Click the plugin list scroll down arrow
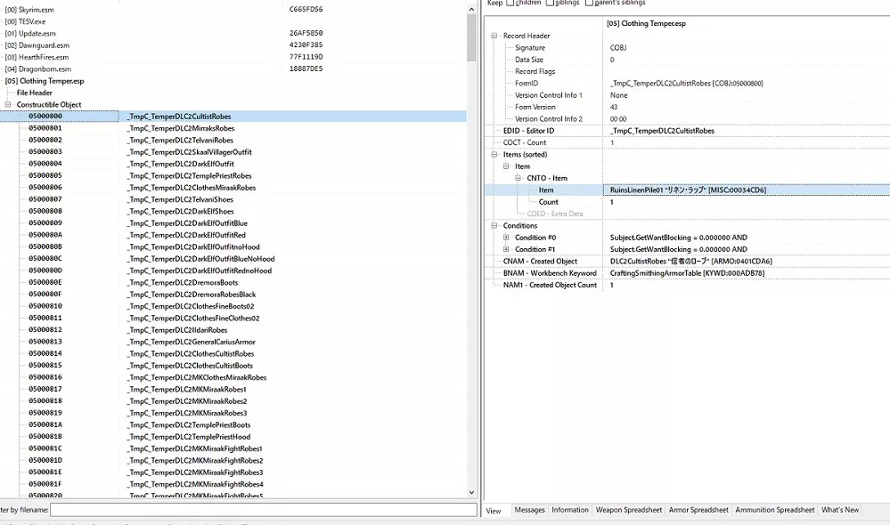This screenshot has height=525, width=890. (x=471, y=493)
